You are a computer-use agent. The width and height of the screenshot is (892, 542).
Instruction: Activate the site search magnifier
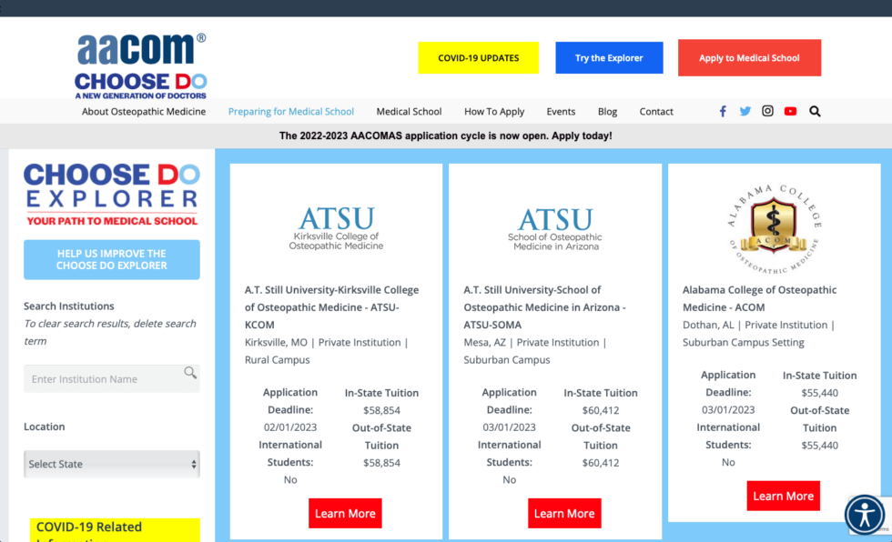pos(815,111)
